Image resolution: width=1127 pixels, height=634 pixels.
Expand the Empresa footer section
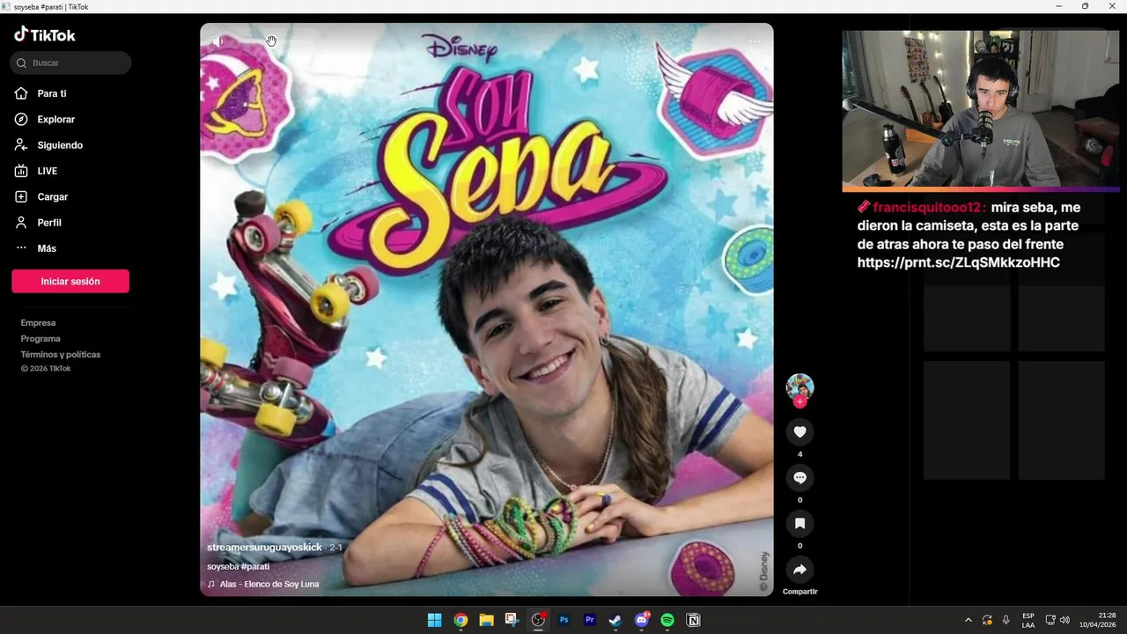coord(38,323)
